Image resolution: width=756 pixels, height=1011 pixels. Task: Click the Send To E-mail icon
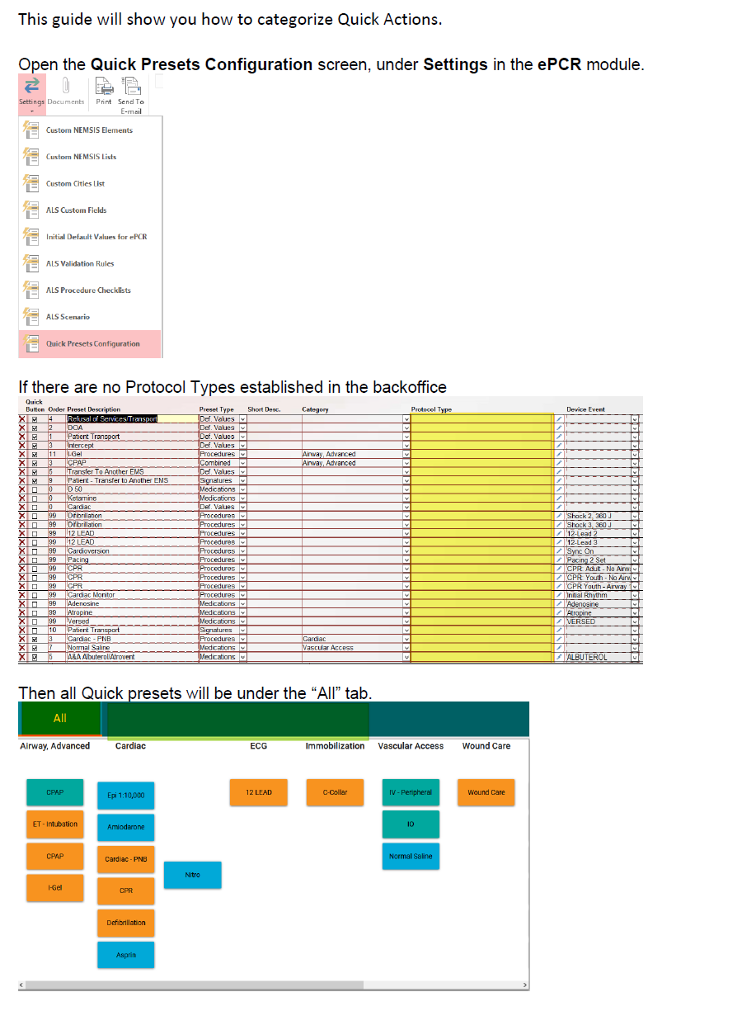pyautogui.click(x=130, y=85)
